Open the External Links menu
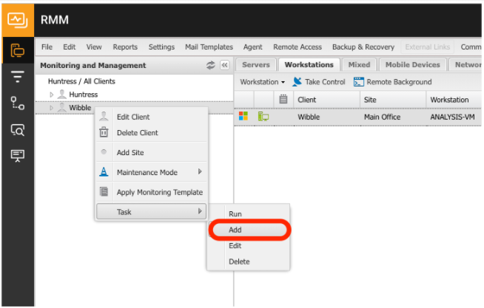 tap(428, 47)
